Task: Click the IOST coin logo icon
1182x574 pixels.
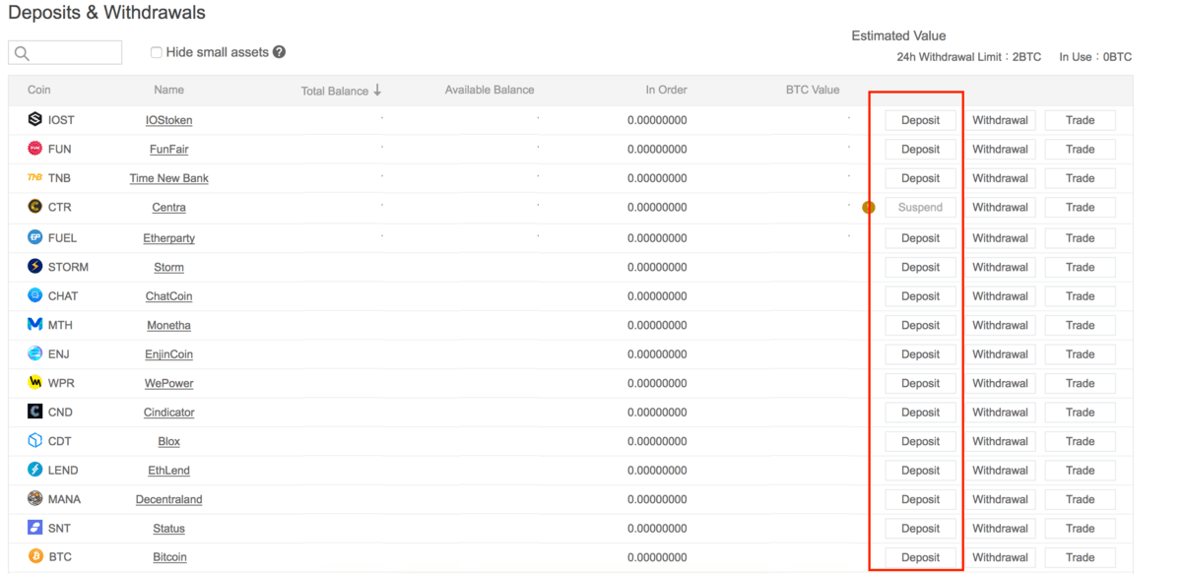Action: click(35, 119)
